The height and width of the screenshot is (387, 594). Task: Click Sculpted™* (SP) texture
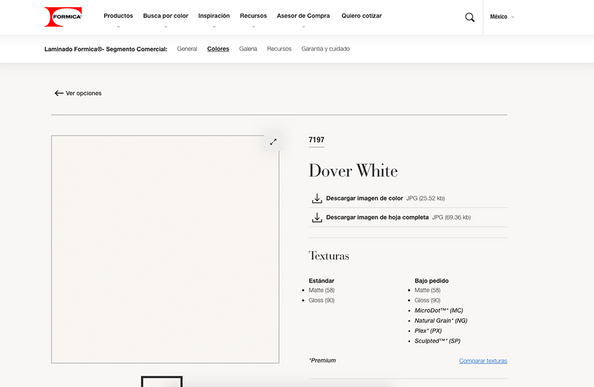click(x=438, y=341)
